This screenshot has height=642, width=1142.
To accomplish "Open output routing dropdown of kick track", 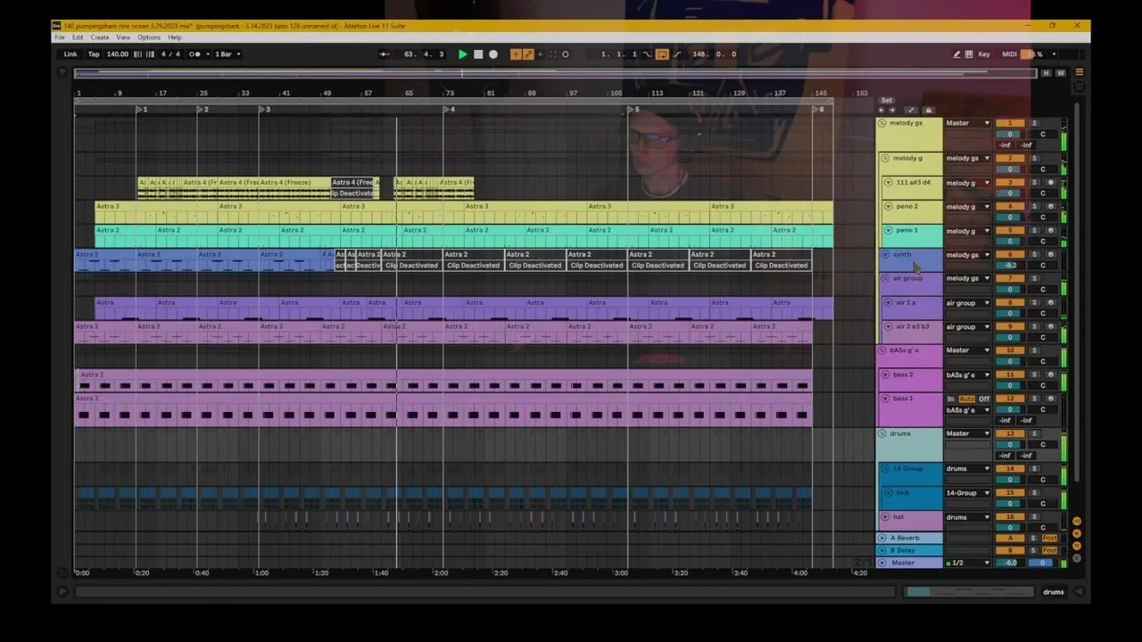I will [968, 493].
